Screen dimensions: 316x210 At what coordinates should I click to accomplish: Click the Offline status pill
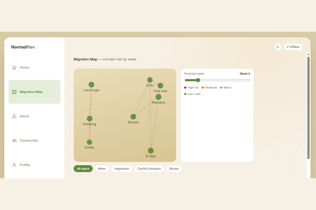(x=293, y=47)
